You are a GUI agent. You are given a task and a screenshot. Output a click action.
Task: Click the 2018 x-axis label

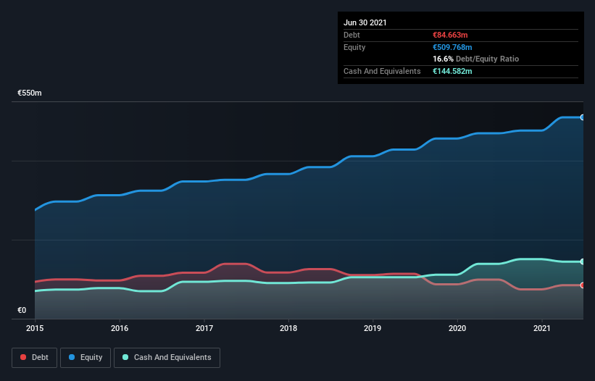pyautogui.click(x=288, y=328)
